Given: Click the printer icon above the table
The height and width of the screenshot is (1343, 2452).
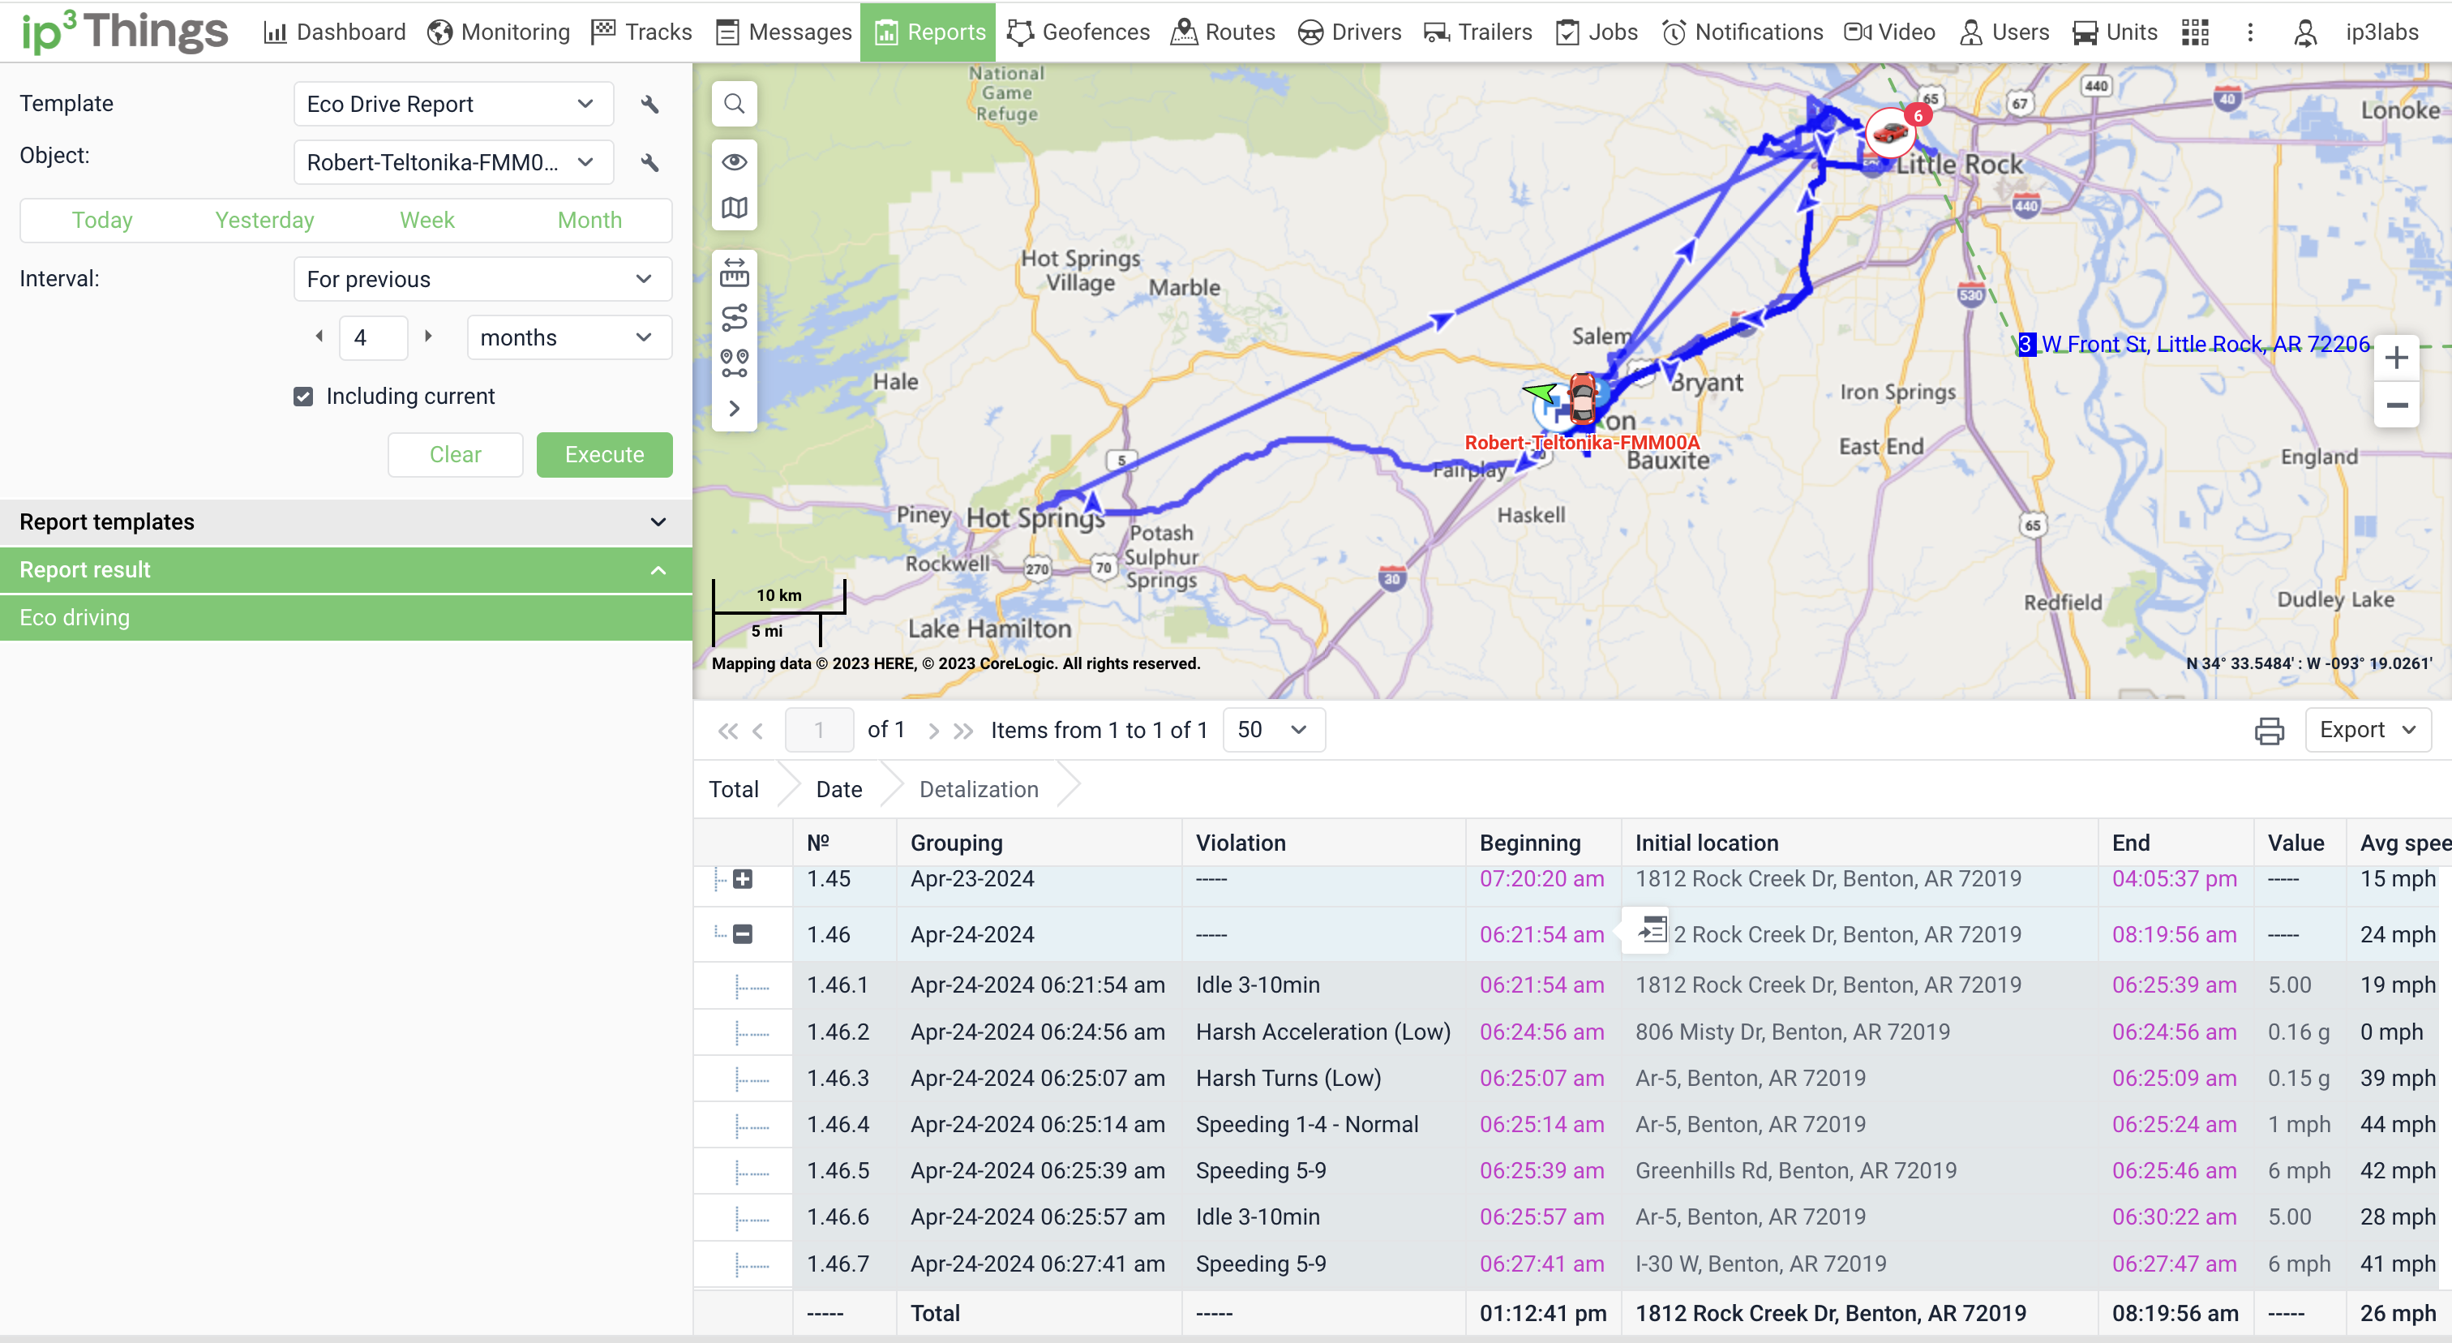Looking at the screenshot, I should tap(2270, 730).
